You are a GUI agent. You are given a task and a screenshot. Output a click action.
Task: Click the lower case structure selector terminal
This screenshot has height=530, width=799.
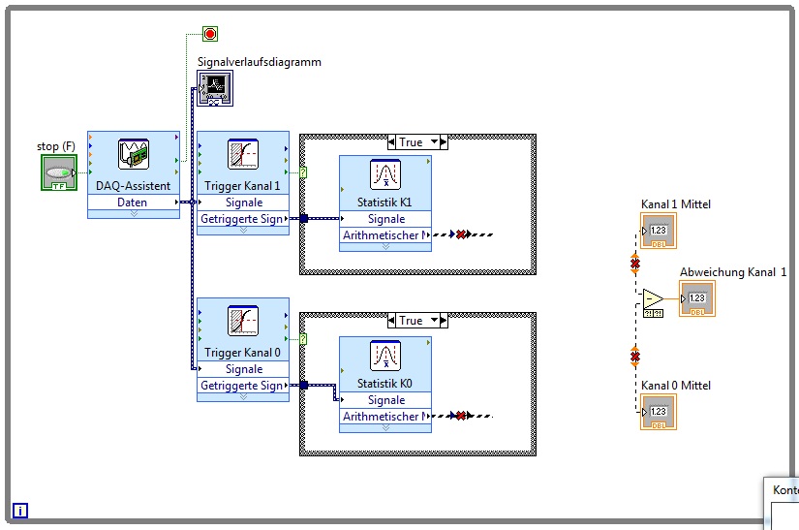click(x=303, y=339)
